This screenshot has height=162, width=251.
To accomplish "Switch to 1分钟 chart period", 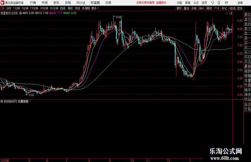I will coord(16,8).
